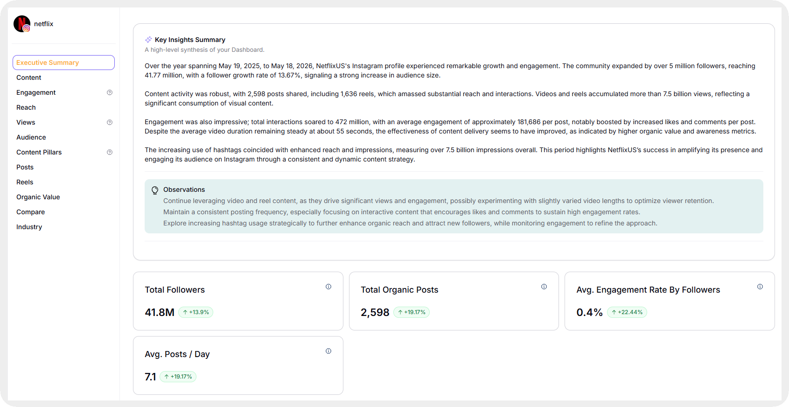Open info icon on Total Followers card

click(328, 287)
